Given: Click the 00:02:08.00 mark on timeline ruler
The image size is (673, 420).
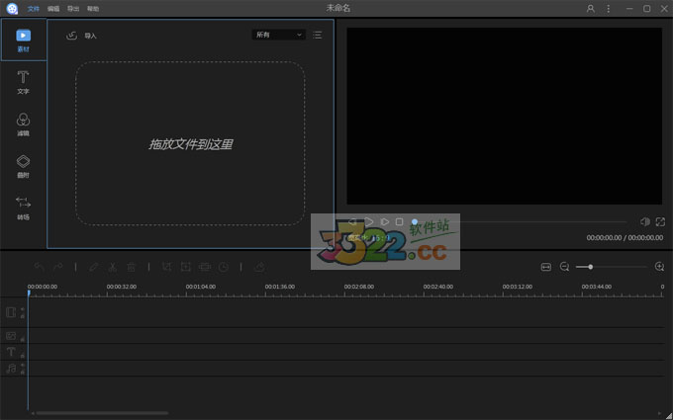Looking at the screenshot, I should click(x=359, y=287).
